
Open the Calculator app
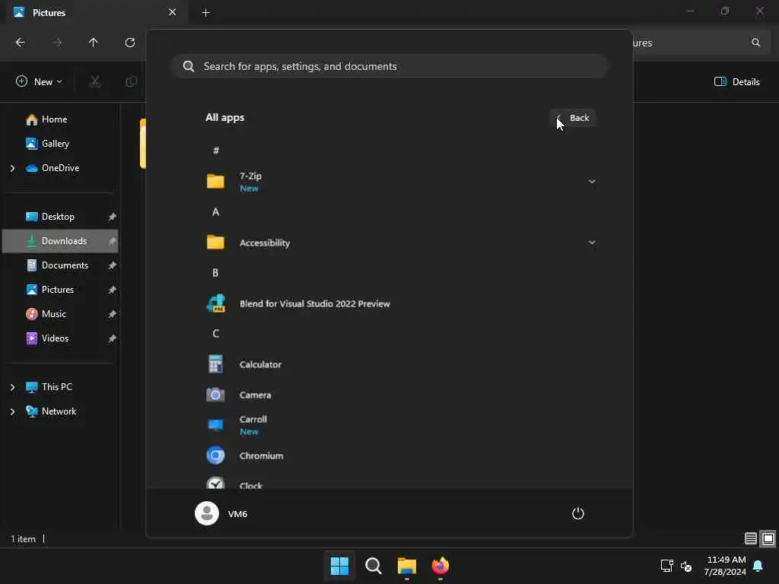400,364
